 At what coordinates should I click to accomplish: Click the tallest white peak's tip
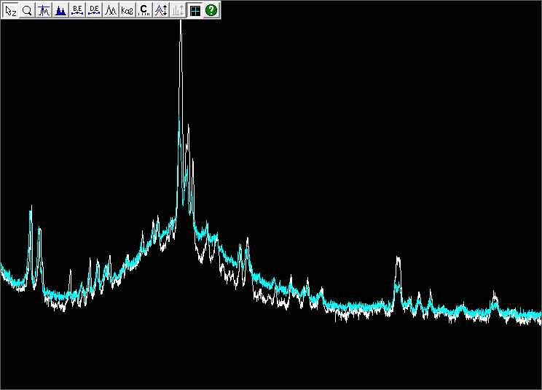pos(181,23)
